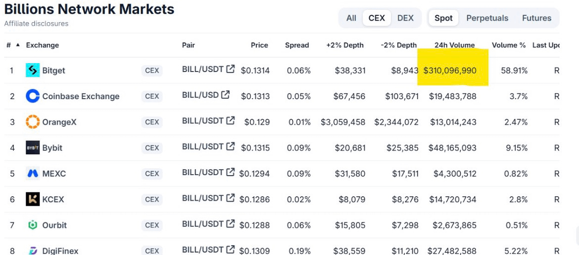Click the MEXC logo icon

click(33, 173)
